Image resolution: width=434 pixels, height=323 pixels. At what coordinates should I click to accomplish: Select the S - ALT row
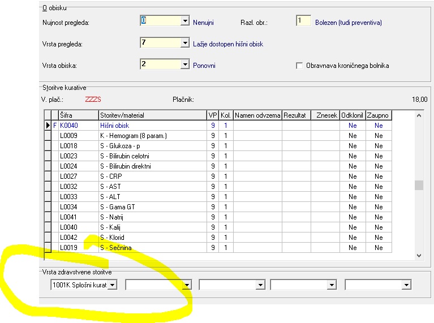(x=218, y=197)
